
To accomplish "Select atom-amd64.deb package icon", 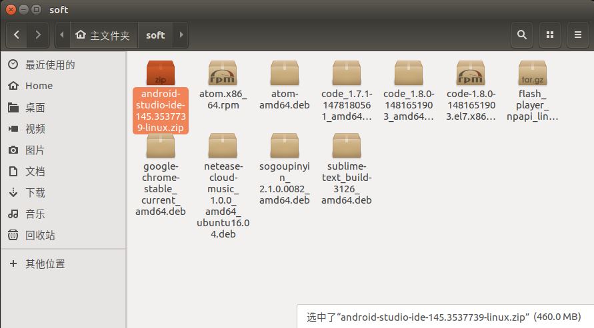I will (x=285, y=73).
